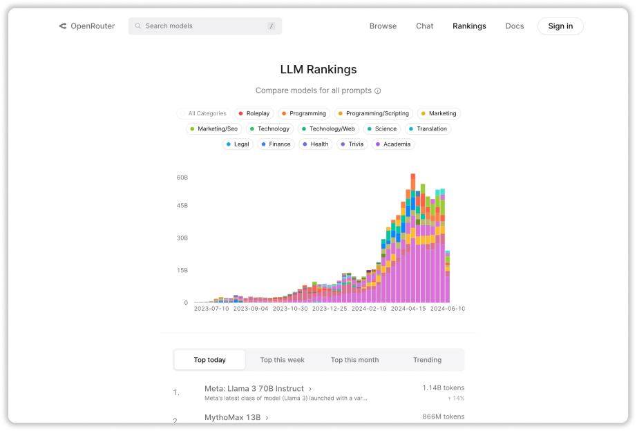The width and height of the screenshot is (637, 431).
Task: Toggle the Science category chip
Action: coord(382,128)
